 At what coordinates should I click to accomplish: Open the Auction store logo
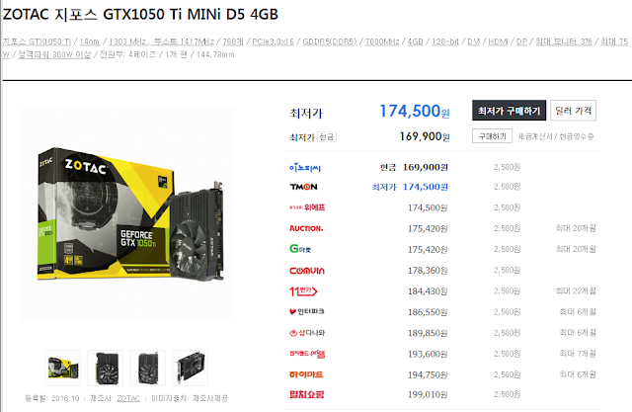coord(306,228)
